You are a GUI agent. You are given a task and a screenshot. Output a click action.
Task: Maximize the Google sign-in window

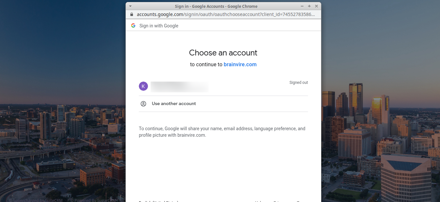click(x=309, y=6)
